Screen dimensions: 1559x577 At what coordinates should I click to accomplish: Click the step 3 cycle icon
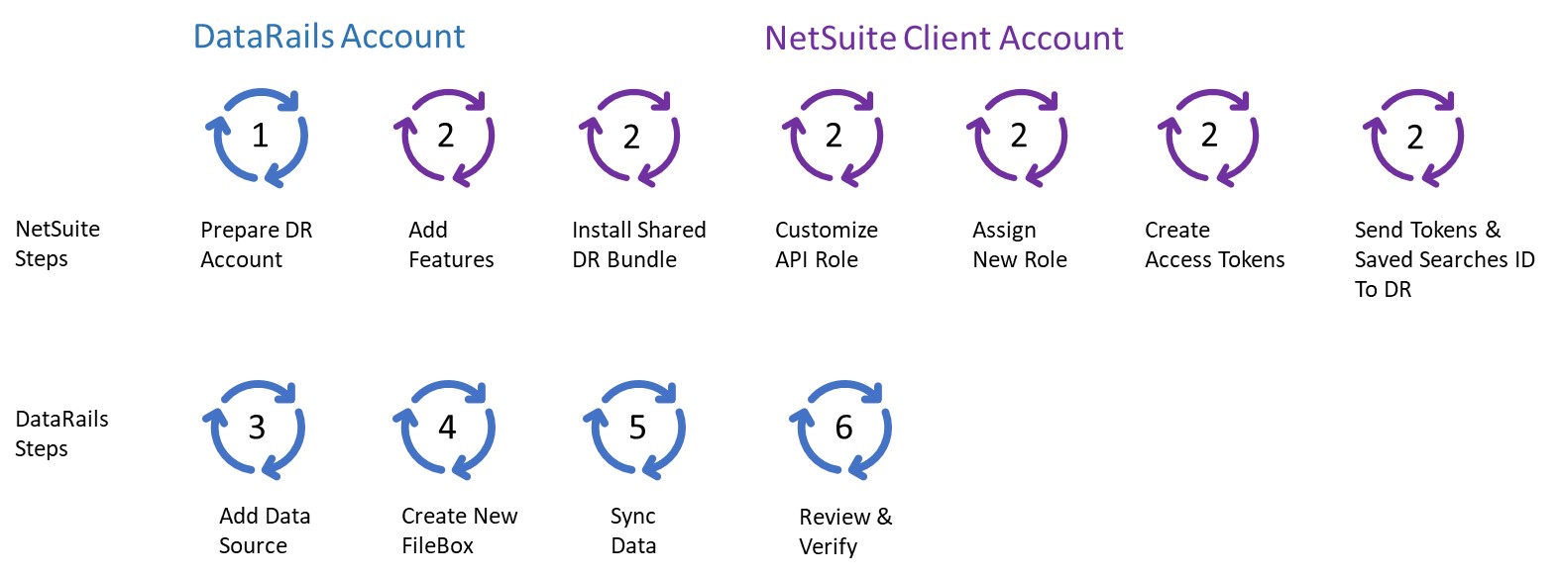254,430
